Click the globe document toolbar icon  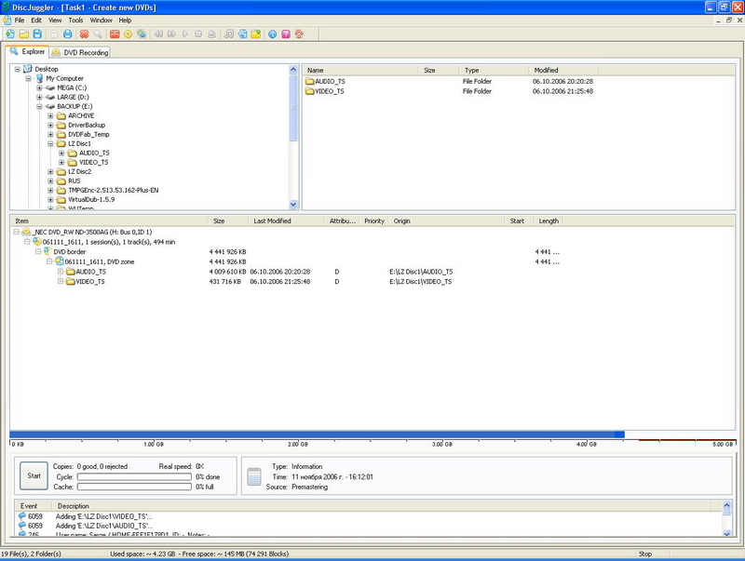point(242,34)
